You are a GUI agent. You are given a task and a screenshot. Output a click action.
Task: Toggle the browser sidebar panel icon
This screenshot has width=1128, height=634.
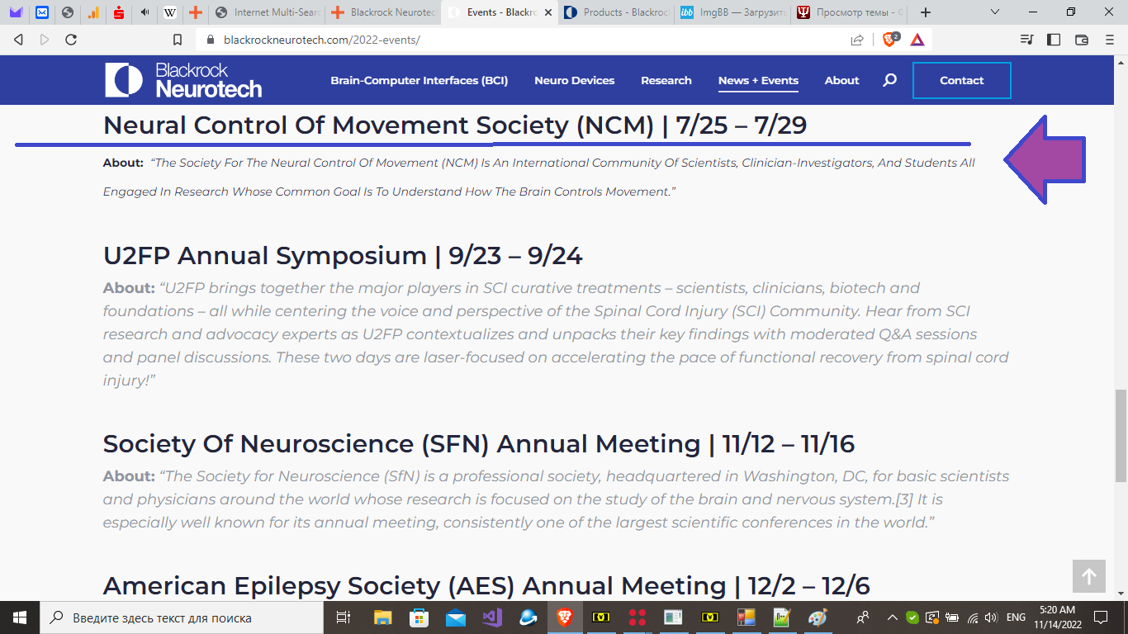1054,39
